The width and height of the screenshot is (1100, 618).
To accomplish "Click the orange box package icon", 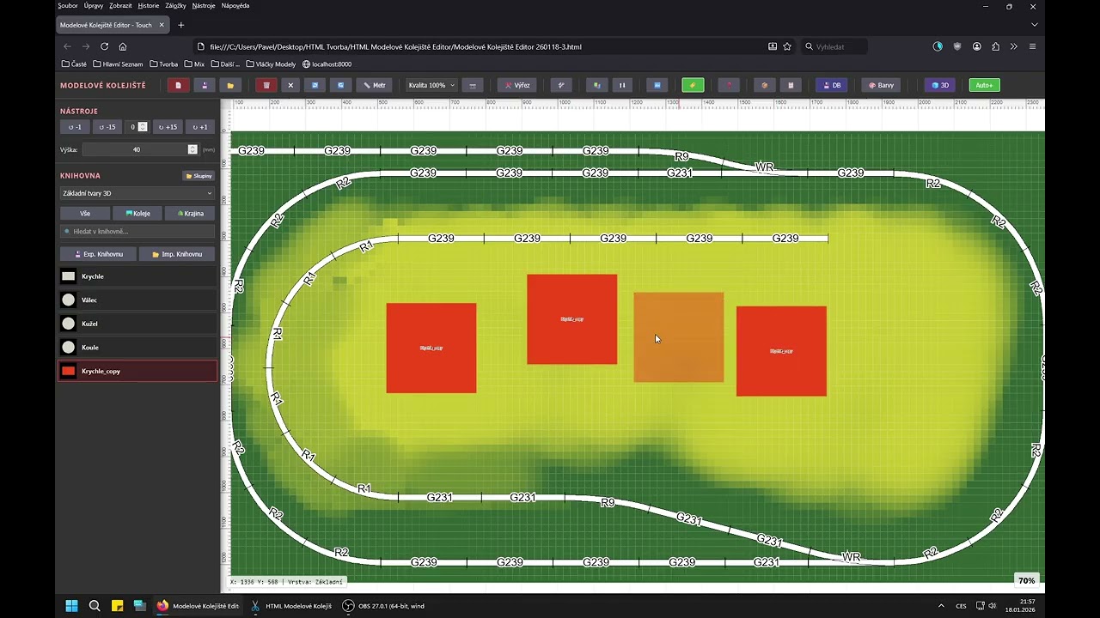I will [765, 85].
